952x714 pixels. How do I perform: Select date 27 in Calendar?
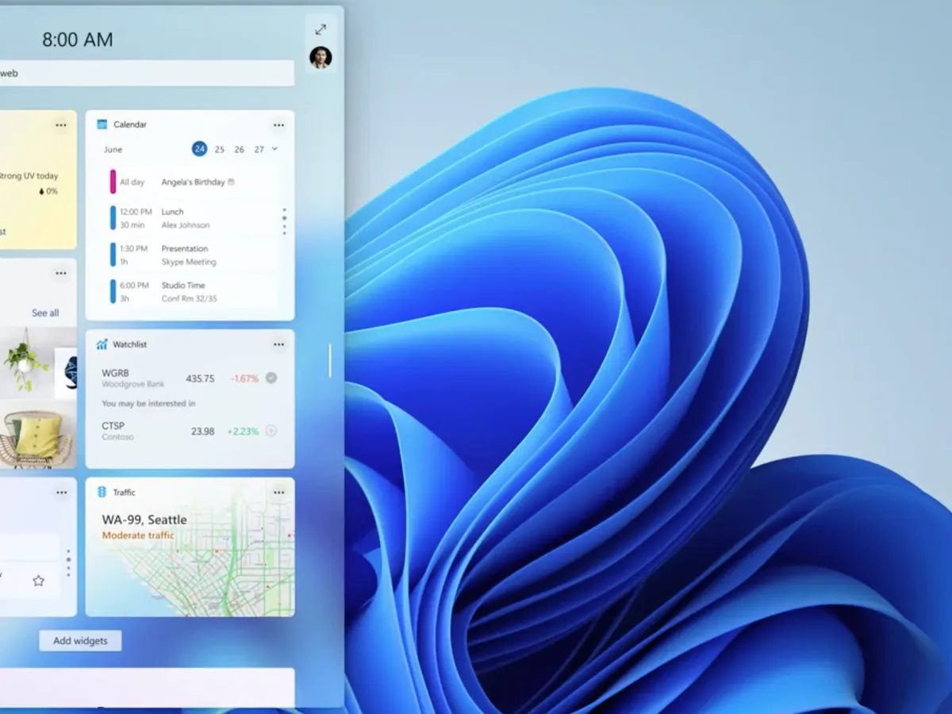(259, 149)
